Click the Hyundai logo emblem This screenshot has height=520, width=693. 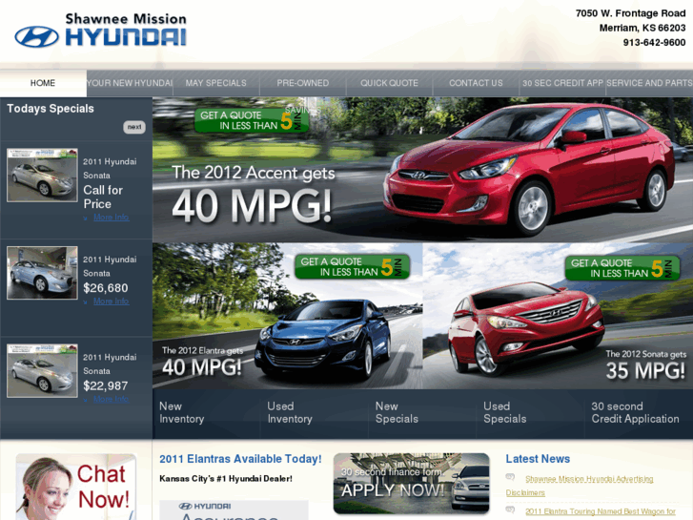tap(36, 36)
